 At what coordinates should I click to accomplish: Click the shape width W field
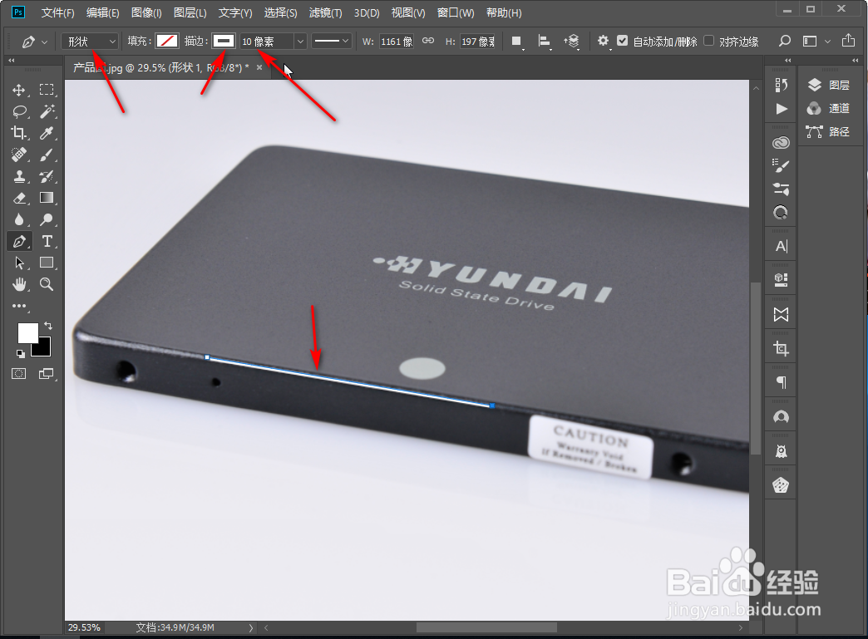[397, 42]
